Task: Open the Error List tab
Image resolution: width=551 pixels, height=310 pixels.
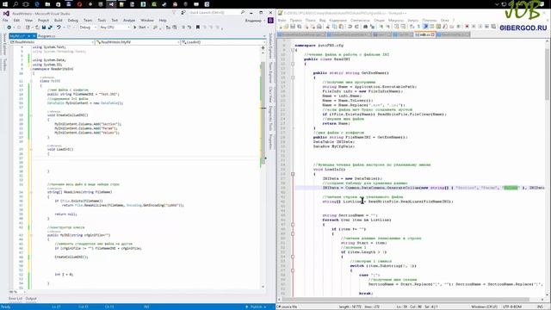Action: pos(15,299)
